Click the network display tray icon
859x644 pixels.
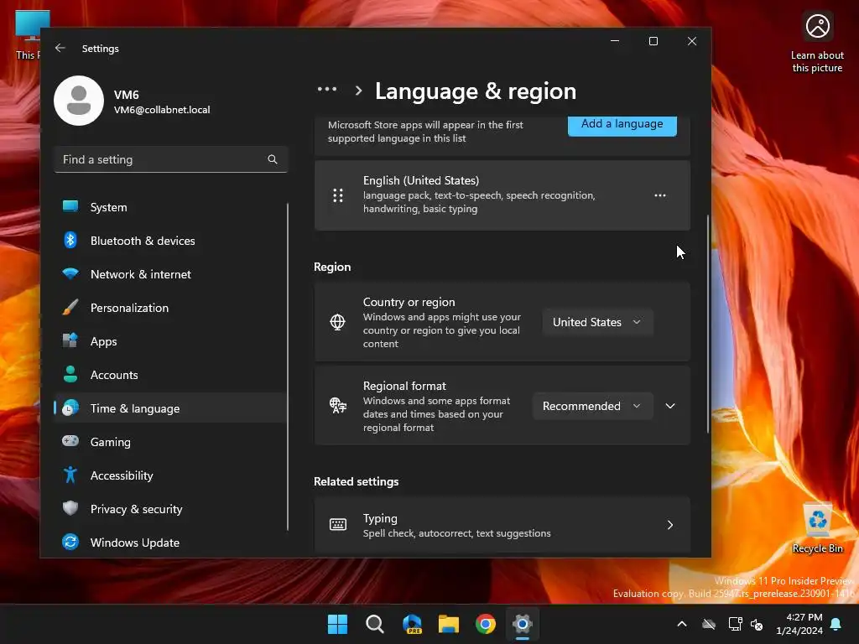click(x=735, y=624)
